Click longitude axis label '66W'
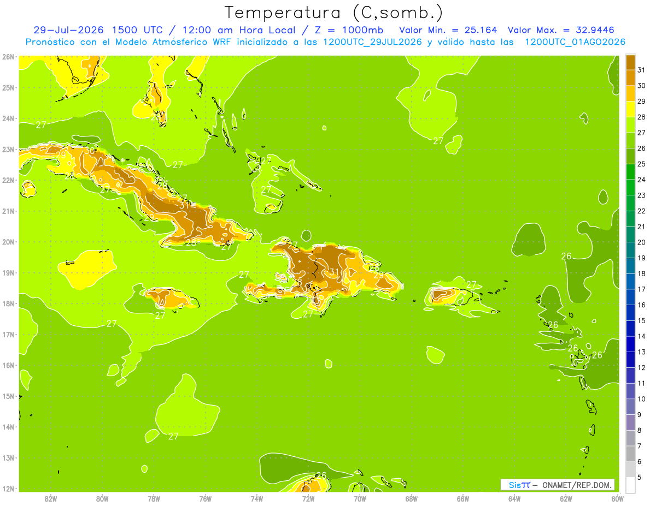 [462, 498]
